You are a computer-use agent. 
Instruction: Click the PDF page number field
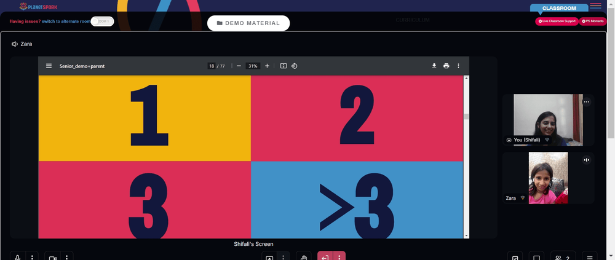coord(212,66)
